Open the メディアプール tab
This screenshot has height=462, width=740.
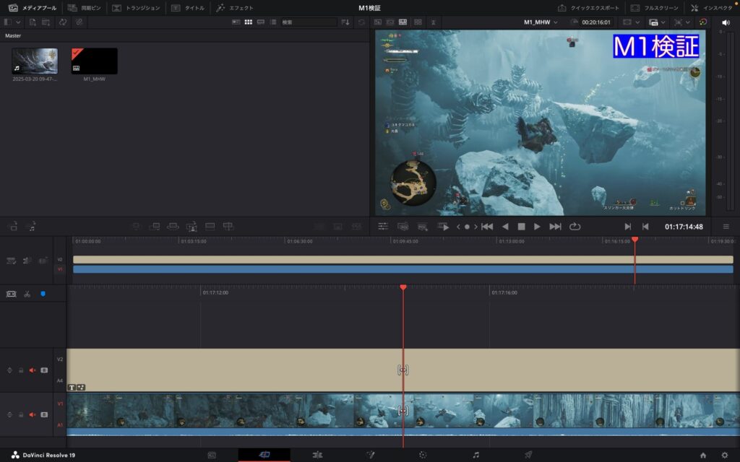33,8
